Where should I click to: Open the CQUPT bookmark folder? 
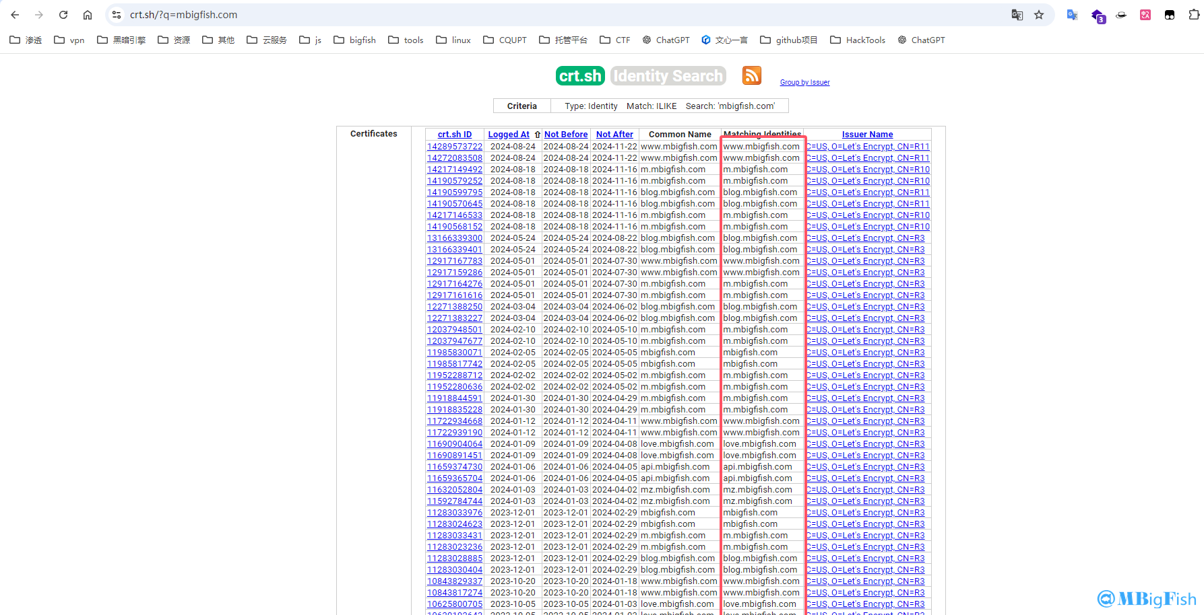click(x=505, y=40)
